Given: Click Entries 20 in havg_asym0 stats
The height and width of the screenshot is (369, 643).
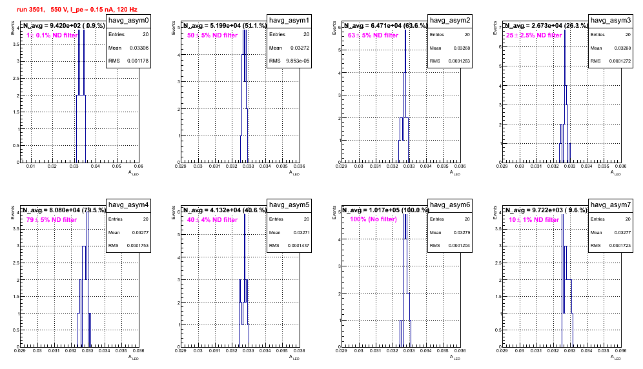Looking at the screenshot, I should (128, 34).
